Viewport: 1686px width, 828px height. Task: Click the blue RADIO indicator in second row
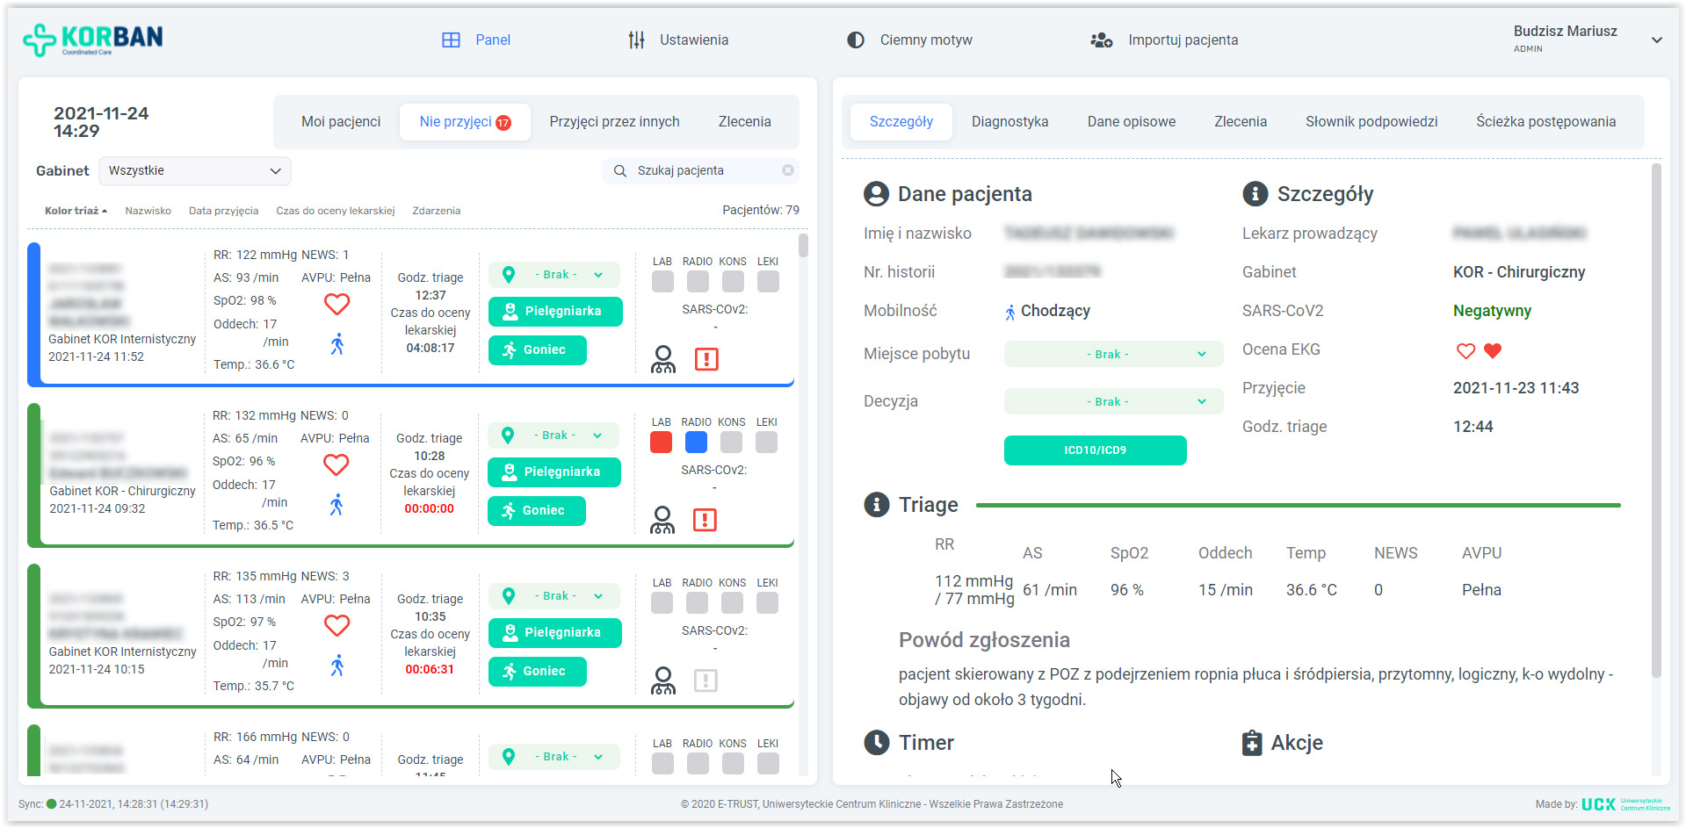696,442
